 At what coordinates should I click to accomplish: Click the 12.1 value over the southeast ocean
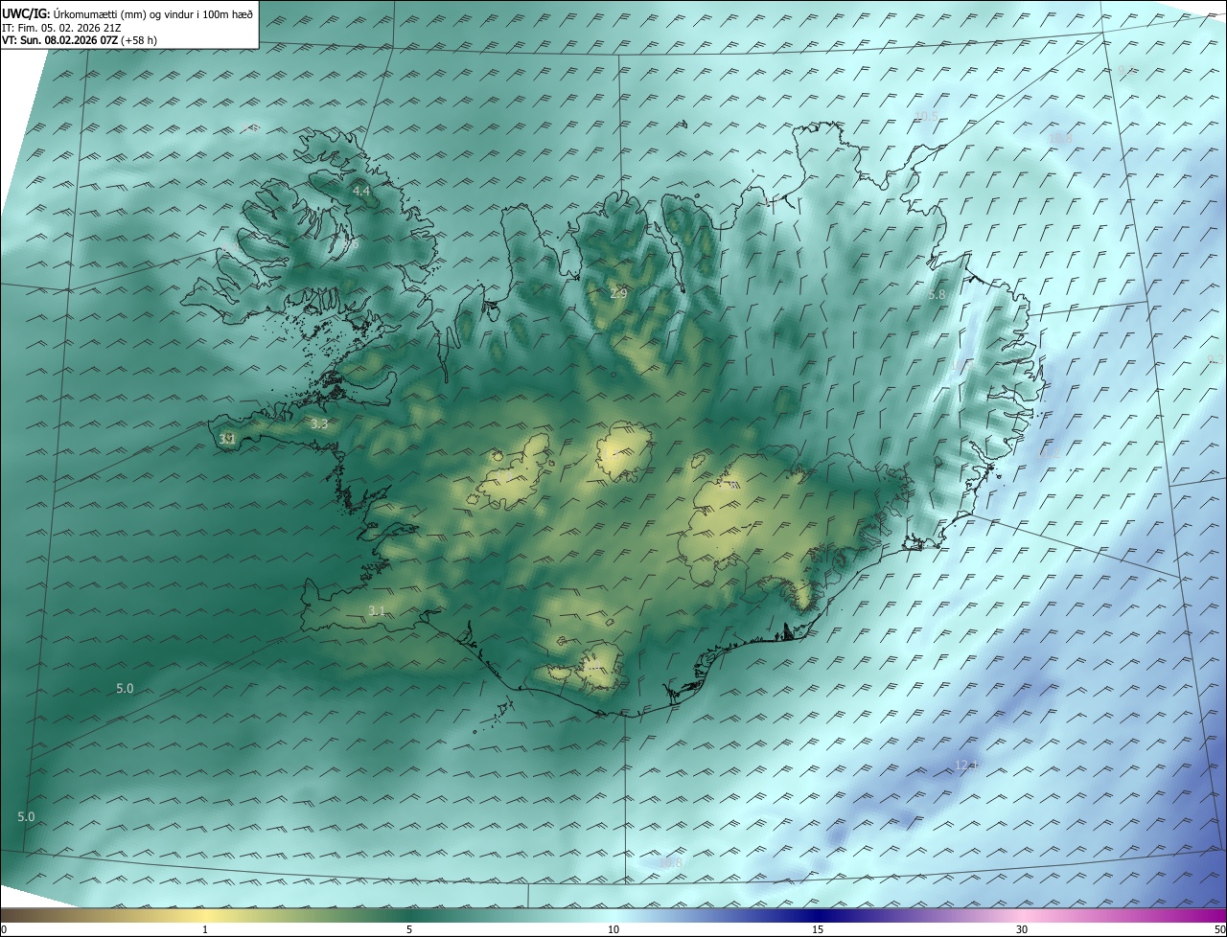[965, 765]
